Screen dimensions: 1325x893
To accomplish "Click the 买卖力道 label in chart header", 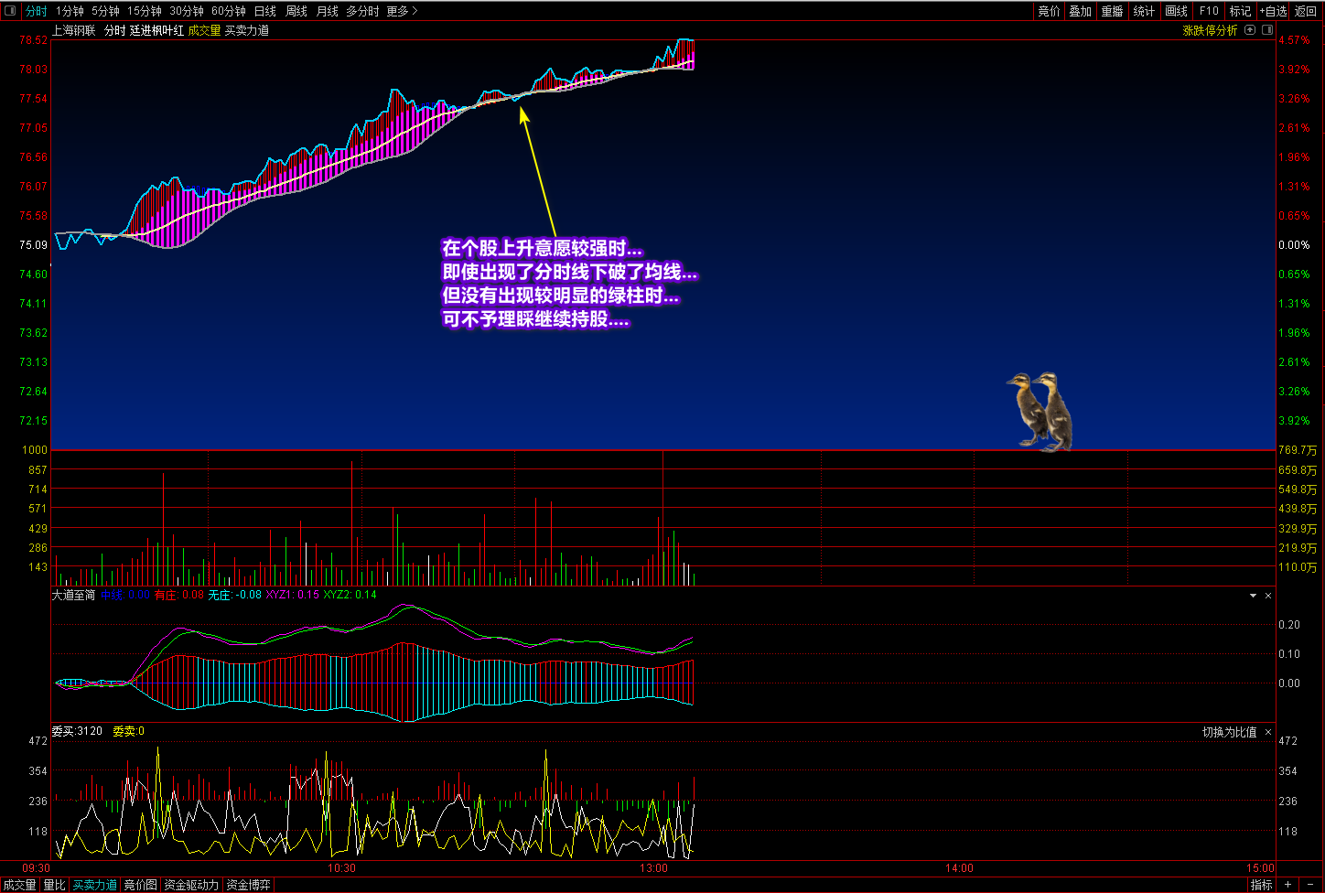I will (247, 30).
